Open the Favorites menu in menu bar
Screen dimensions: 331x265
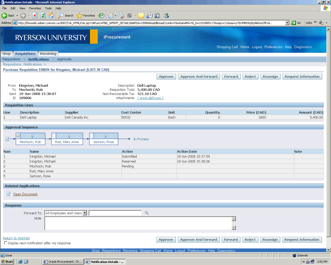click(x=35, y=8)
